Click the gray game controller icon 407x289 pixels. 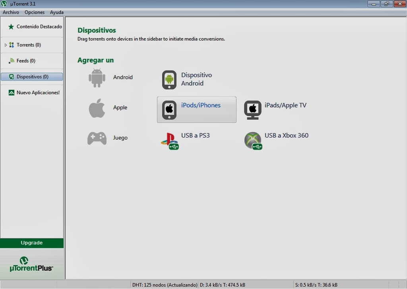tap(97, 138)
